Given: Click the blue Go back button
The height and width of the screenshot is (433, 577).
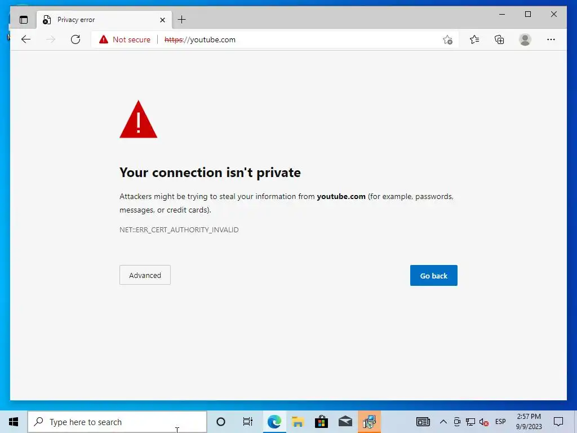Looking at the screenshot, I should click(x=433, y=275).
